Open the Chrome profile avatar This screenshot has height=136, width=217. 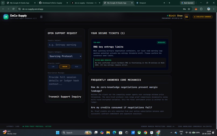click(x=209, y=9)
